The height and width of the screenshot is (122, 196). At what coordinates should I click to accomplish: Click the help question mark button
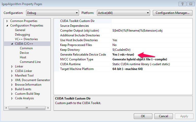point(182,4)
